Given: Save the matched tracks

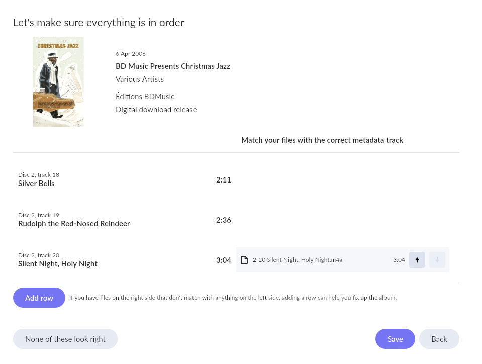Looking at the screenshot, I should point(395,339).
